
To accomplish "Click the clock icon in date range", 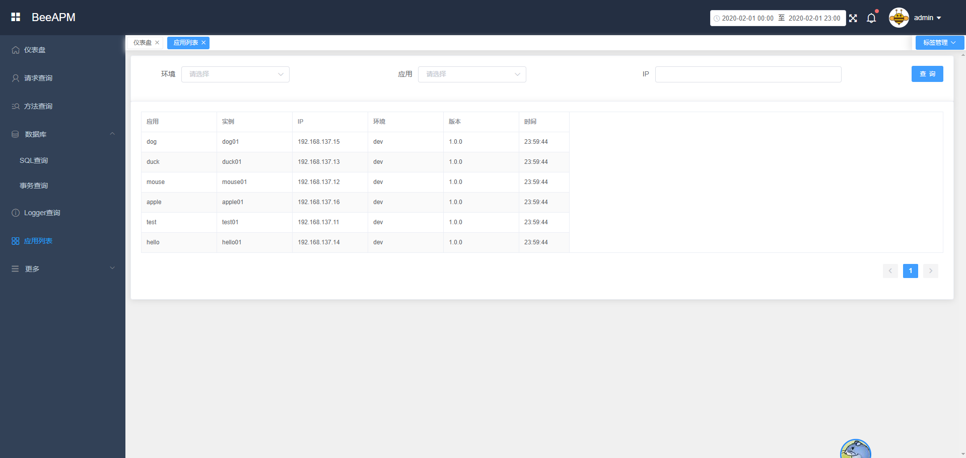I will [717, 19].
